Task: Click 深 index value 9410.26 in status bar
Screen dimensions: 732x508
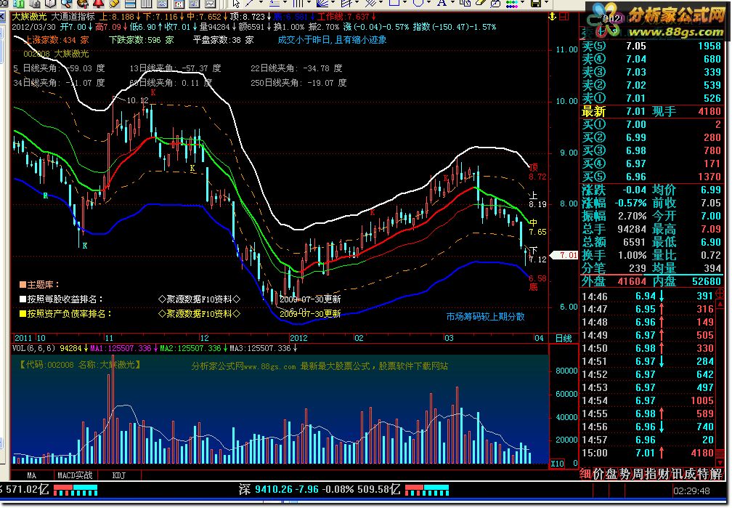Action: (272, 489)
